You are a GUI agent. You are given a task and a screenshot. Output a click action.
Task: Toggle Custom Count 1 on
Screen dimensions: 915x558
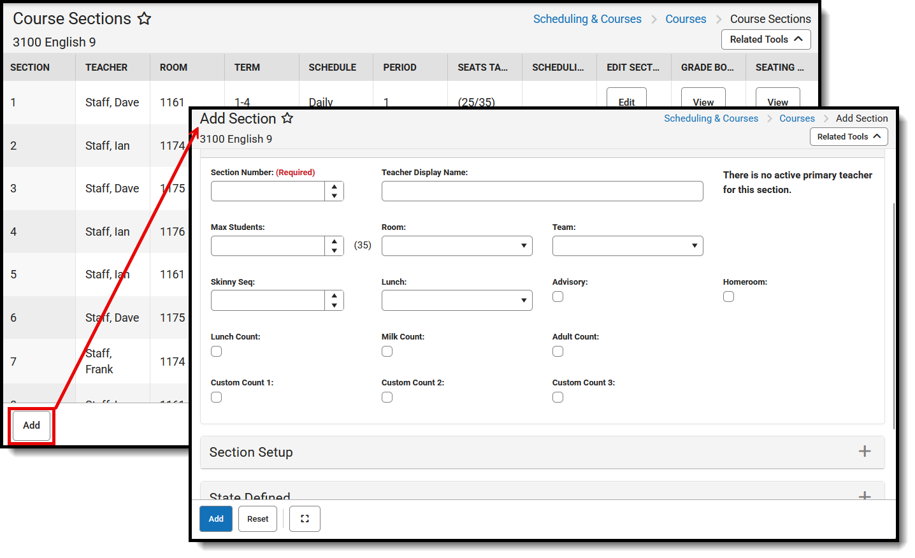(216, 397)
